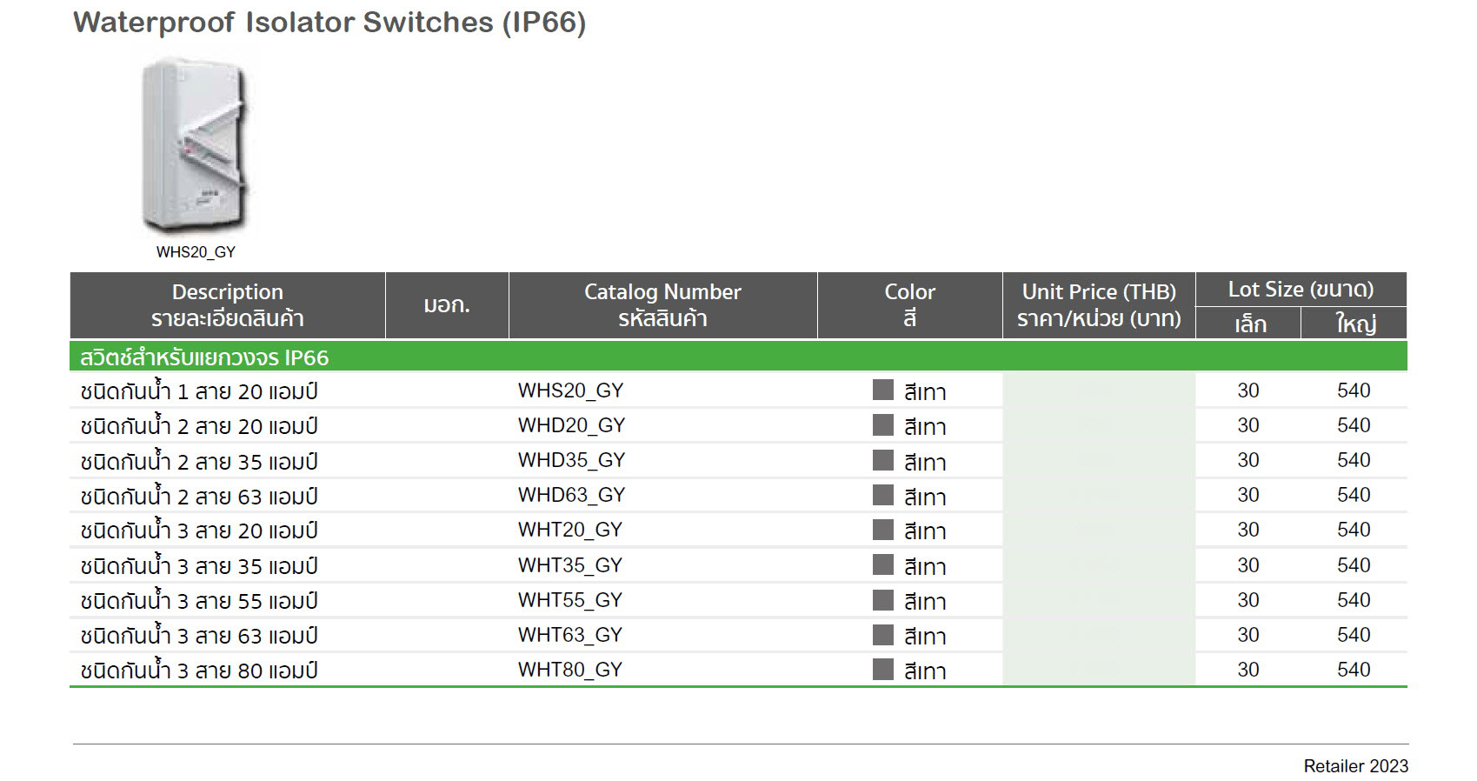Viewport: 1477px width, 781px height.
Task: Click the Color column header
Action: 909,305
